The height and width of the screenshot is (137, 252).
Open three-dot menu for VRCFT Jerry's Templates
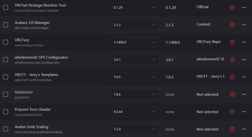tap(244, 77)
